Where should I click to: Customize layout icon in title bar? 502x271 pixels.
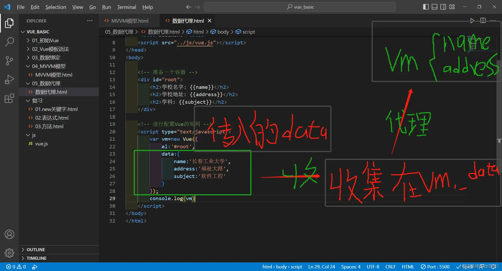(452, 7)
